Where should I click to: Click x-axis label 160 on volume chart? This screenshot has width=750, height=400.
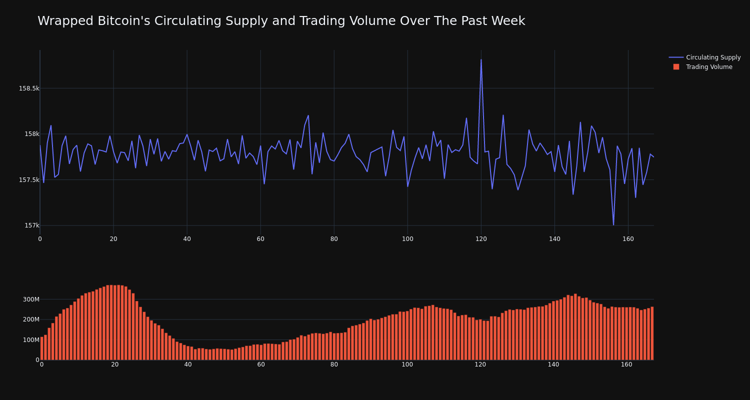(x=626, y=364)
